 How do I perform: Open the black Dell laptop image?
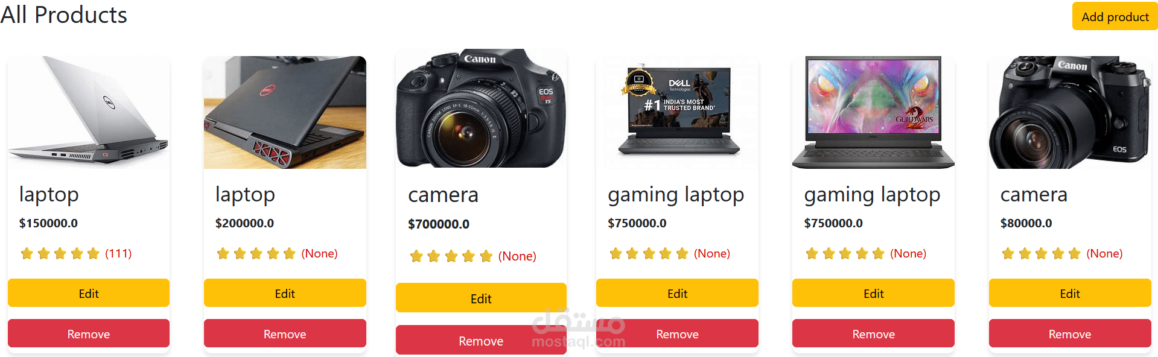click(285, 112)
